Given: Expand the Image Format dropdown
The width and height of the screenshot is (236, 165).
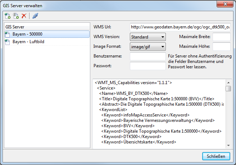Looking at the screenshot, I should tap(147, 46).
